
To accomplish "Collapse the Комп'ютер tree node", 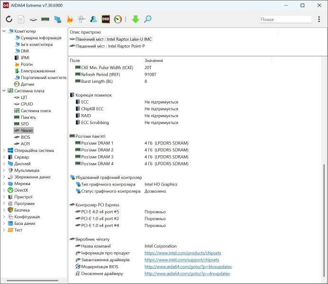I will [x=4, y=31].
